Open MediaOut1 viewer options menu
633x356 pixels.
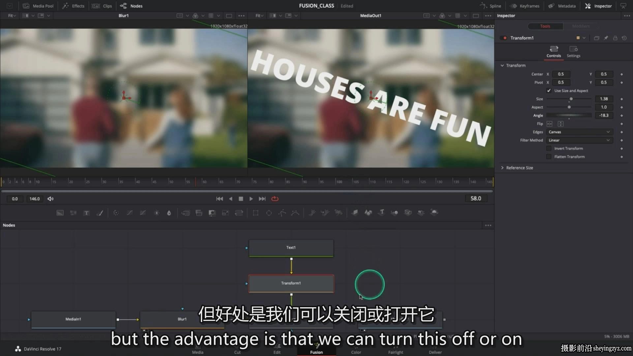click(488, 16)
